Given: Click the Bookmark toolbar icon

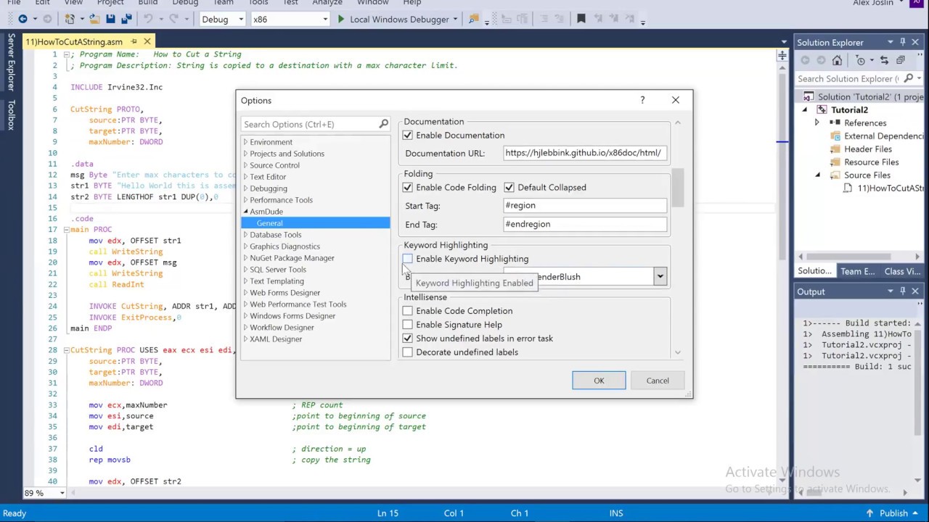Looking at the screenshot, I should tap(581, 19).
